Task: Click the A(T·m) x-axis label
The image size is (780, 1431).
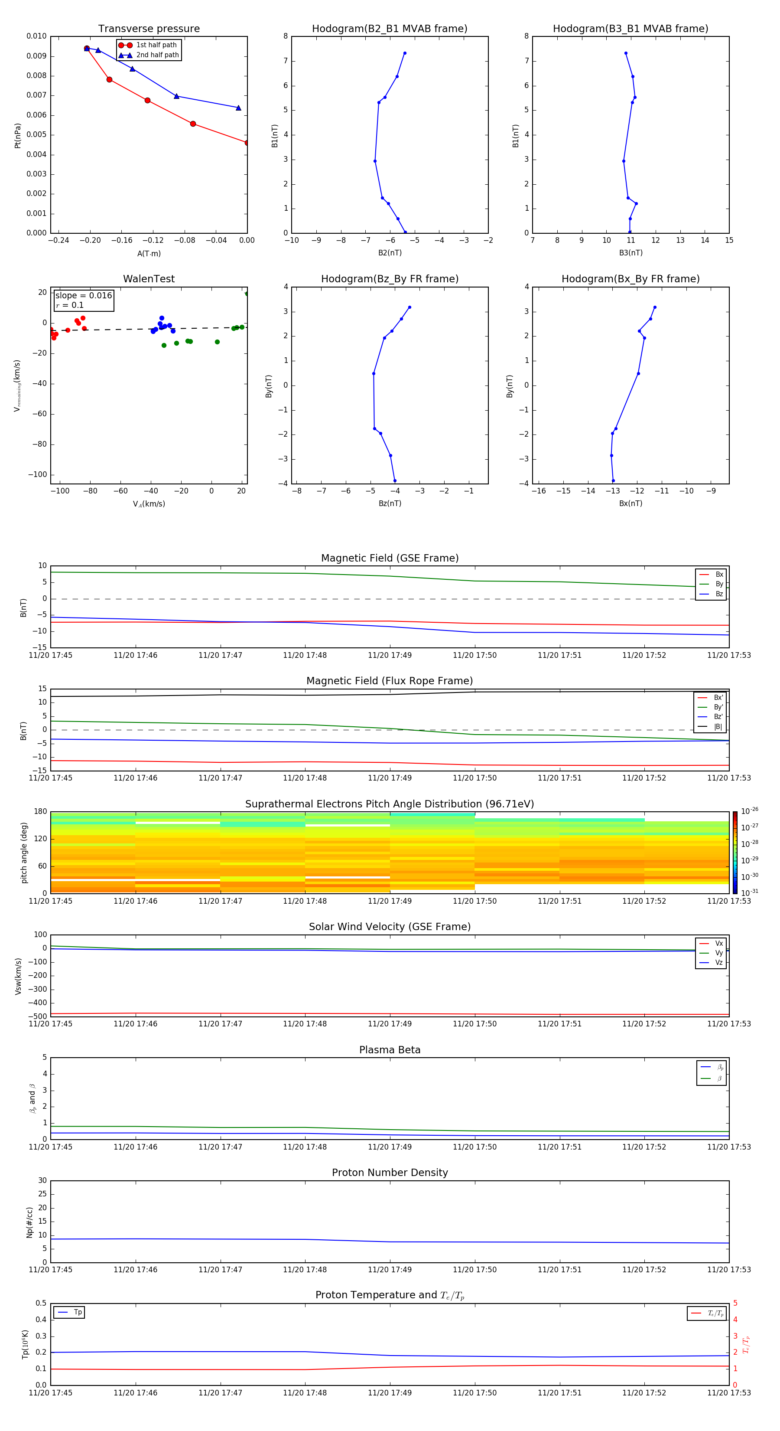Action: tap(149, 253)
